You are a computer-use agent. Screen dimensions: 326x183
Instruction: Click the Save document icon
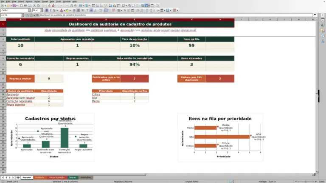pos(14,6)
